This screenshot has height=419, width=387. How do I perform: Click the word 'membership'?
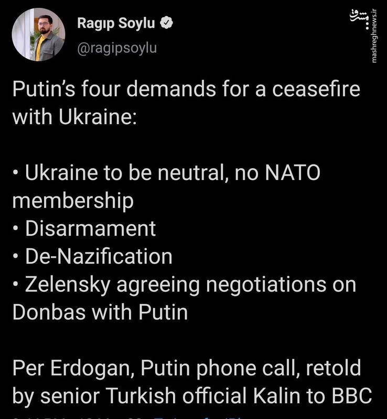(x=73, y=201)
